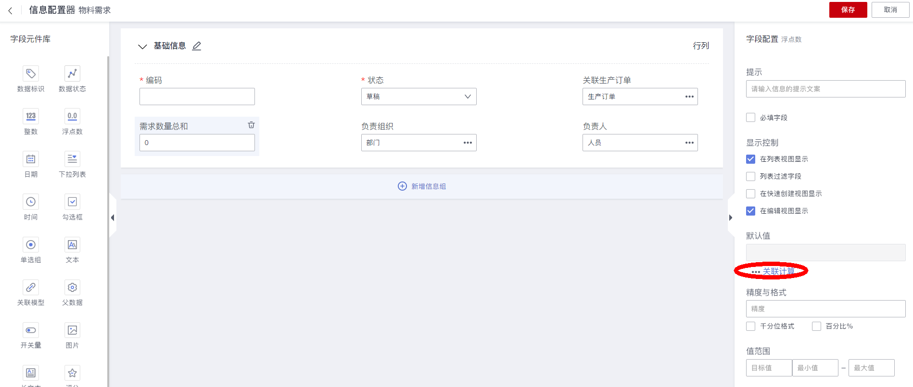Collapse the 基础信息 section chevron

click(142, 47)
